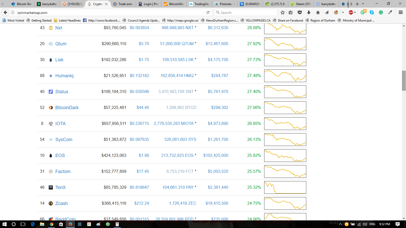Switch to the Steem (STE tab

point(301,4)
